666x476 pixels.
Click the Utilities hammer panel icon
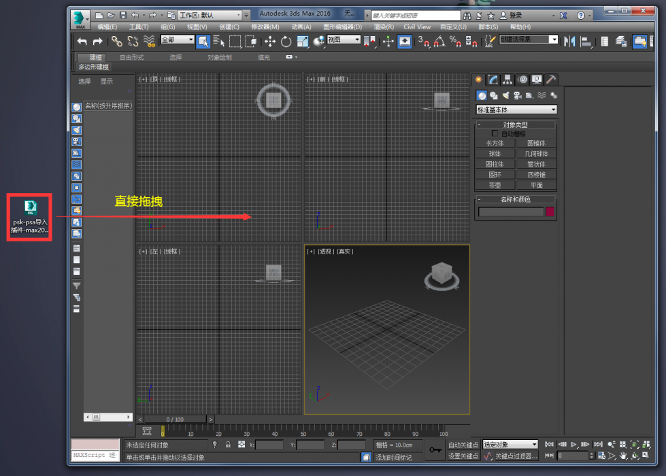tap(551, 80)
